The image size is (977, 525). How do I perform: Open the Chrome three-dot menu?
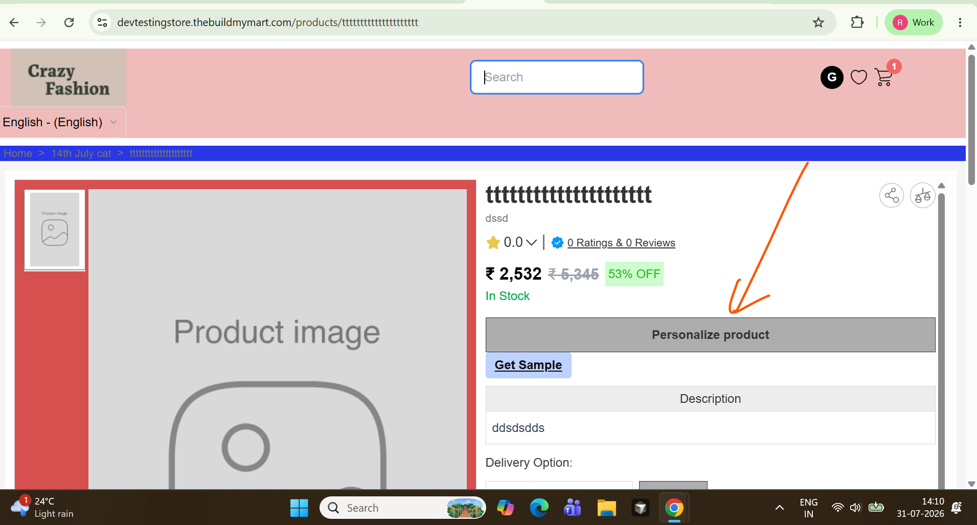pos(960,22)
